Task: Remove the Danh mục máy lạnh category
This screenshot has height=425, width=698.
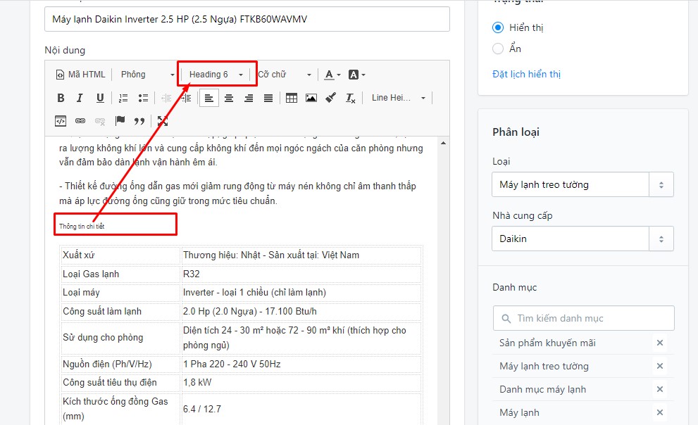Action: [x=660, y=389]
